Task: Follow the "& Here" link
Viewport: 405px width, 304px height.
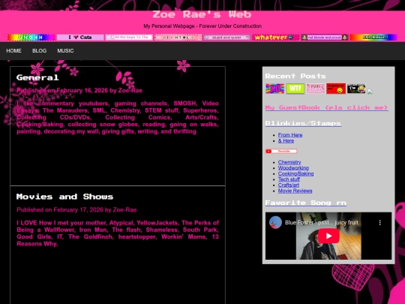Action: point(286,141)
